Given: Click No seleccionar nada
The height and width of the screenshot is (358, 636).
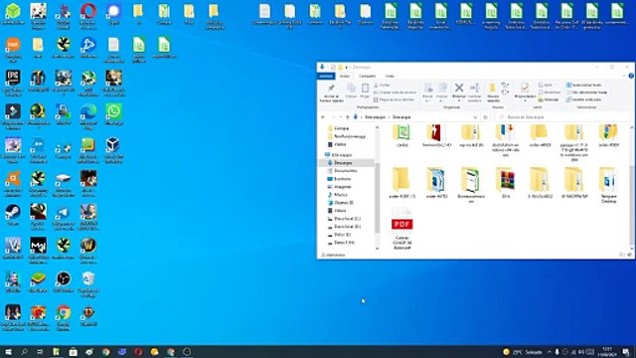Looking at the screenshot, I should click(586, 92).
